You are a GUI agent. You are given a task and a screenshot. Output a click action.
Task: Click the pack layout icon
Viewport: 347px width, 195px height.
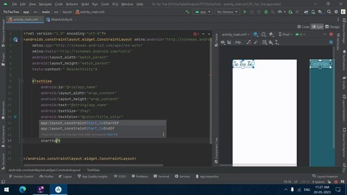pos(265,42)
